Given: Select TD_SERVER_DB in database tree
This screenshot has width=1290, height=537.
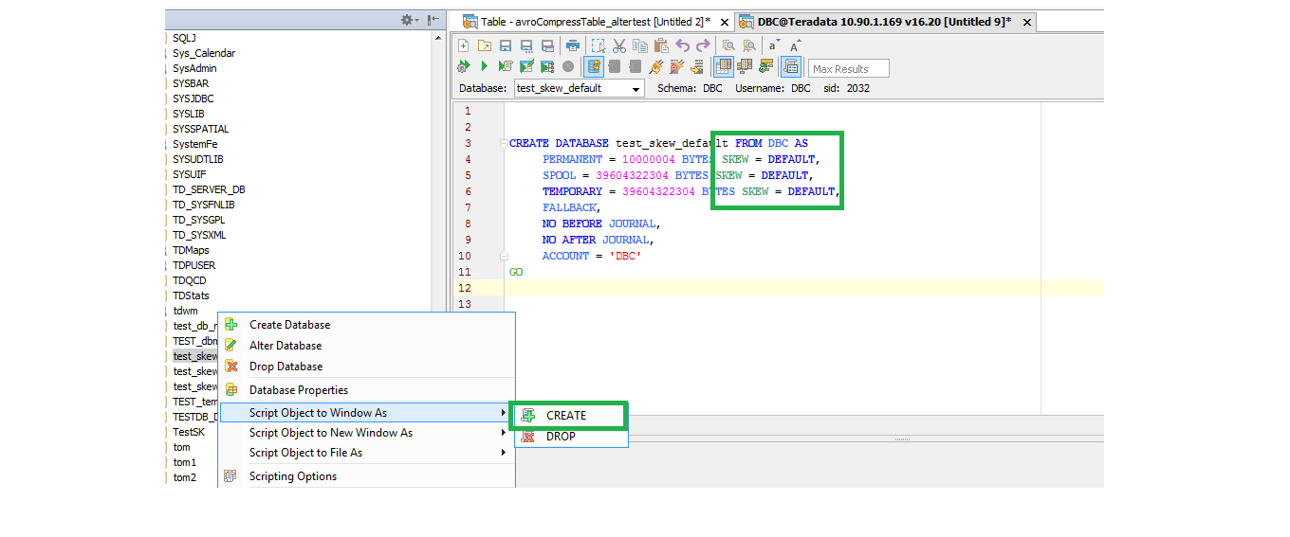Looking at the screenshot, I should (209, 189).
